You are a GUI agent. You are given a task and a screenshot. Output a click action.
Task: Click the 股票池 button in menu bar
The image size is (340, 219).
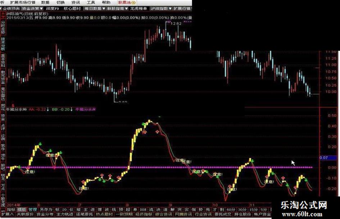(x=127, y=3)
